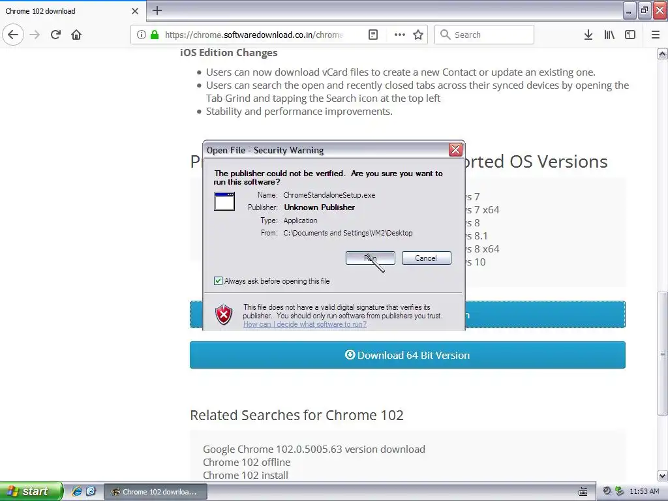Viewport: 668px width, 501px height.
Task: Click the system tray icon beside the clock
Action: pyautogui.click(x=620, y=491)
